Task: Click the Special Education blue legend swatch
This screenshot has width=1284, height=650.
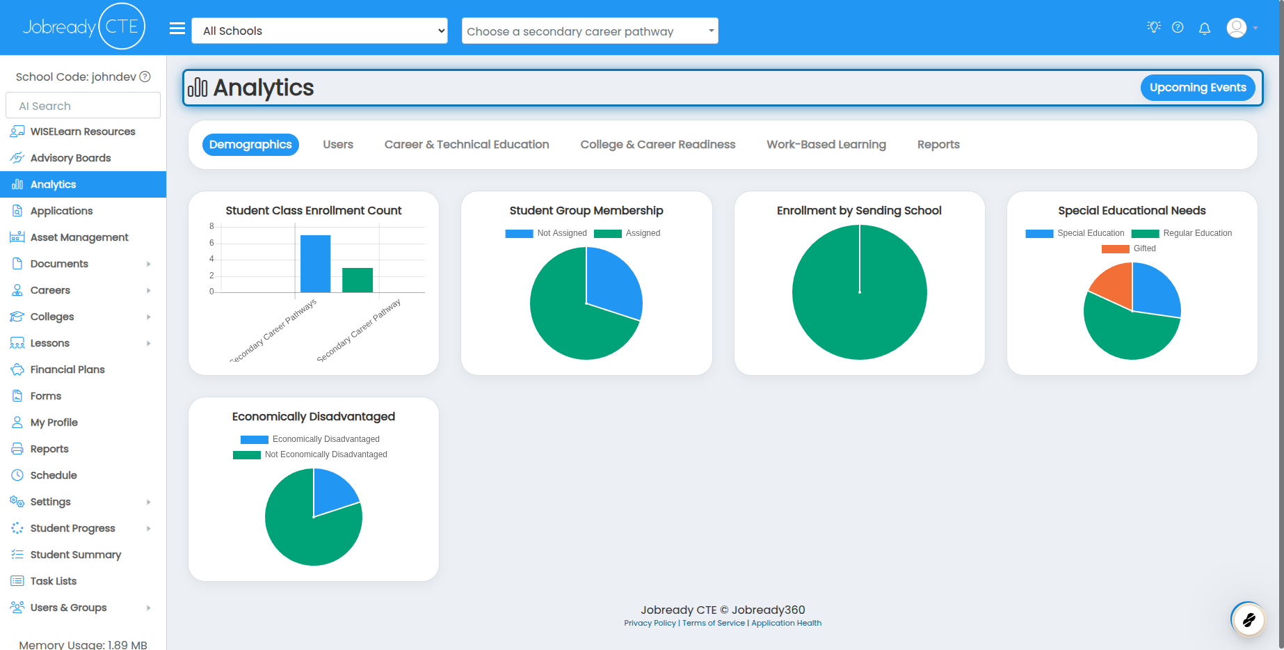Action: click(1039, 234)
